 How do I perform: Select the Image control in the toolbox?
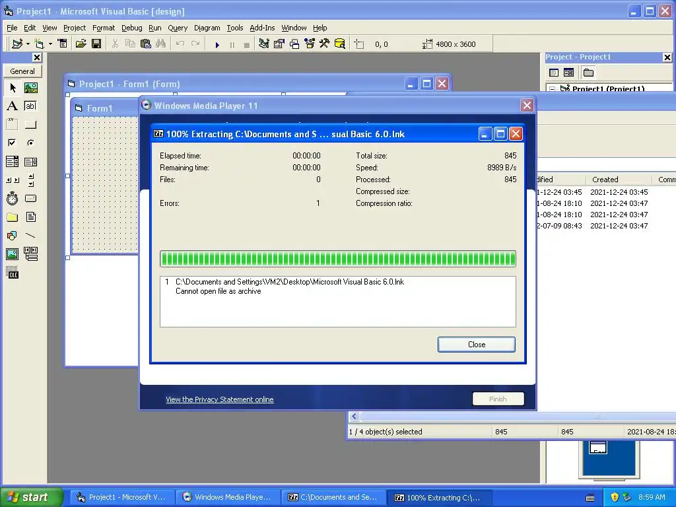(13, 254)
